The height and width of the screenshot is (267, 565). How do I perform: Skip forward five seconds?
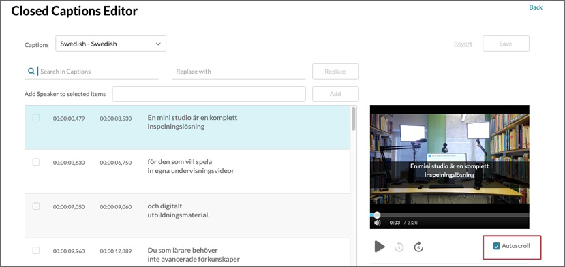coord(418,247)
